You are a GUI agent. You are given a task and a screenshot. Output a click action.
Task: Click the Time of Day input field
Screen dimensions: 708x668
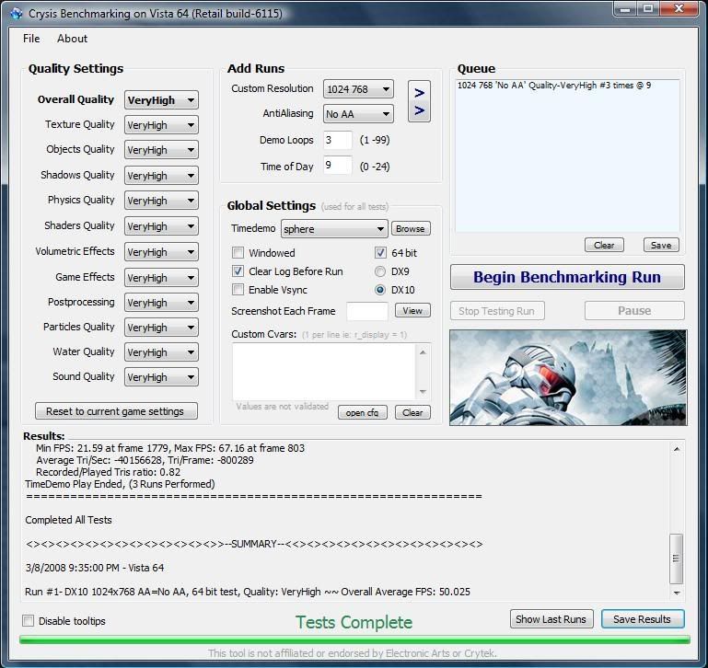[x=337, y=166]
